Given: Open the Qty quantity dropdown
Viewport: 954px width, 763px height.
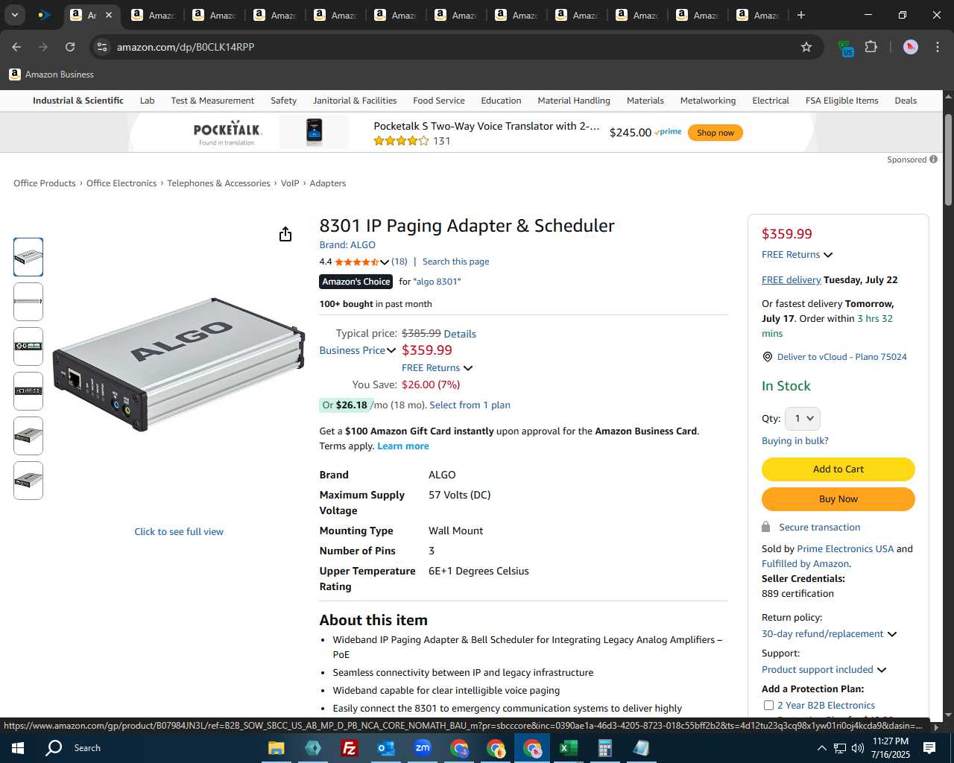Looking at the screenshot, I should [x=803, y=419].
